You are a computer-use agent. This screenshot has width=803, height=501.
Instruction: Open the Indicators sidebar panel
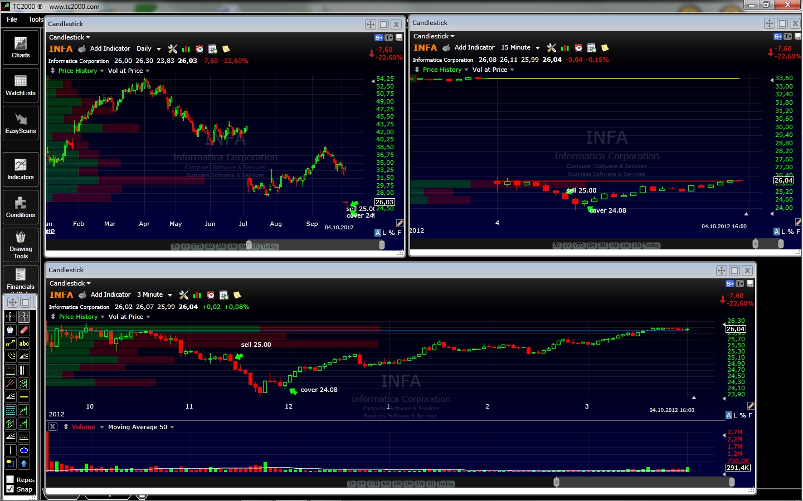tap(21, 169)
